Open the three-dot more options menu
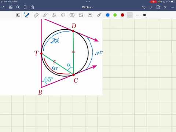 [172, 7]
